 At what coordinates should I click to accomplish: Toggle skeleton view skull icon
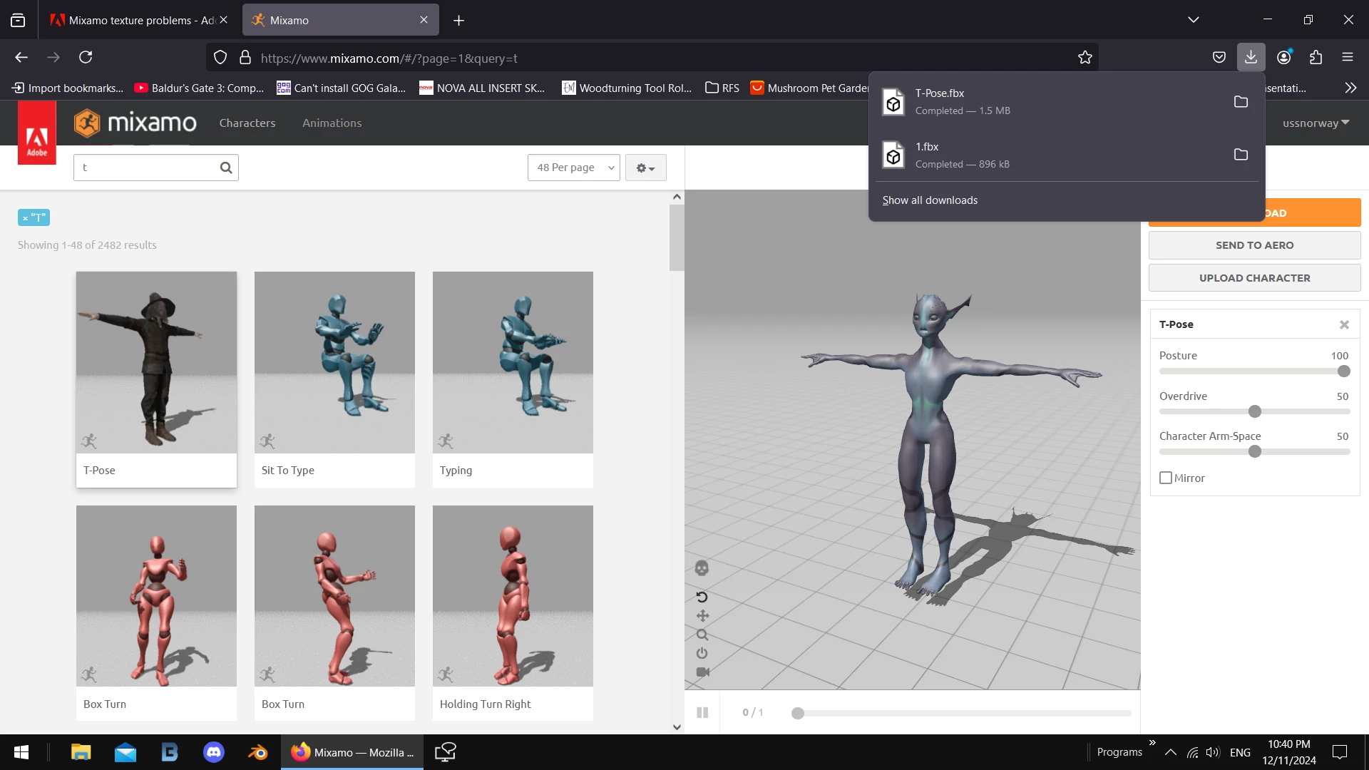click(702, 568)
